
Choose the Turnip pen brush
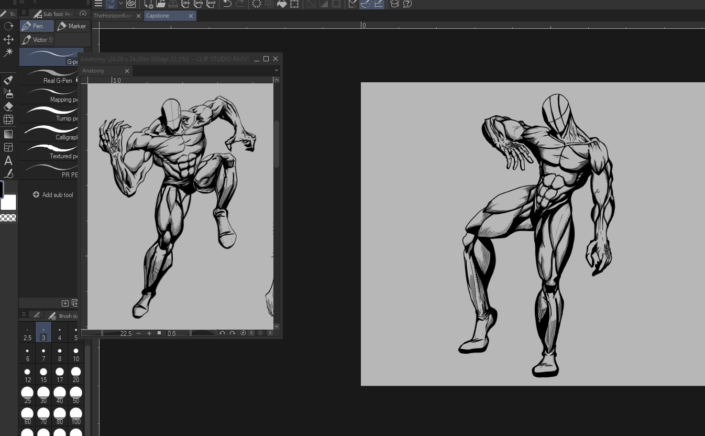click(x=48, y=113)
